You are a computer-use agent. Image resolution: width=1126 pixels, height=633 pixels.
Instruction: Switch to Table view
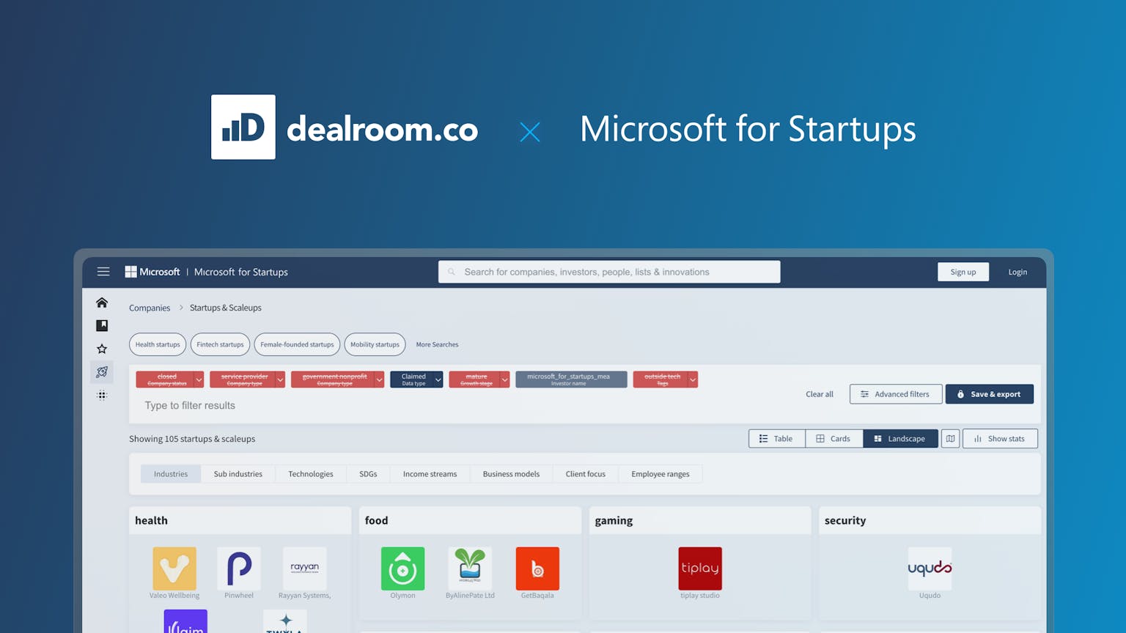click(x=776, y=439)
